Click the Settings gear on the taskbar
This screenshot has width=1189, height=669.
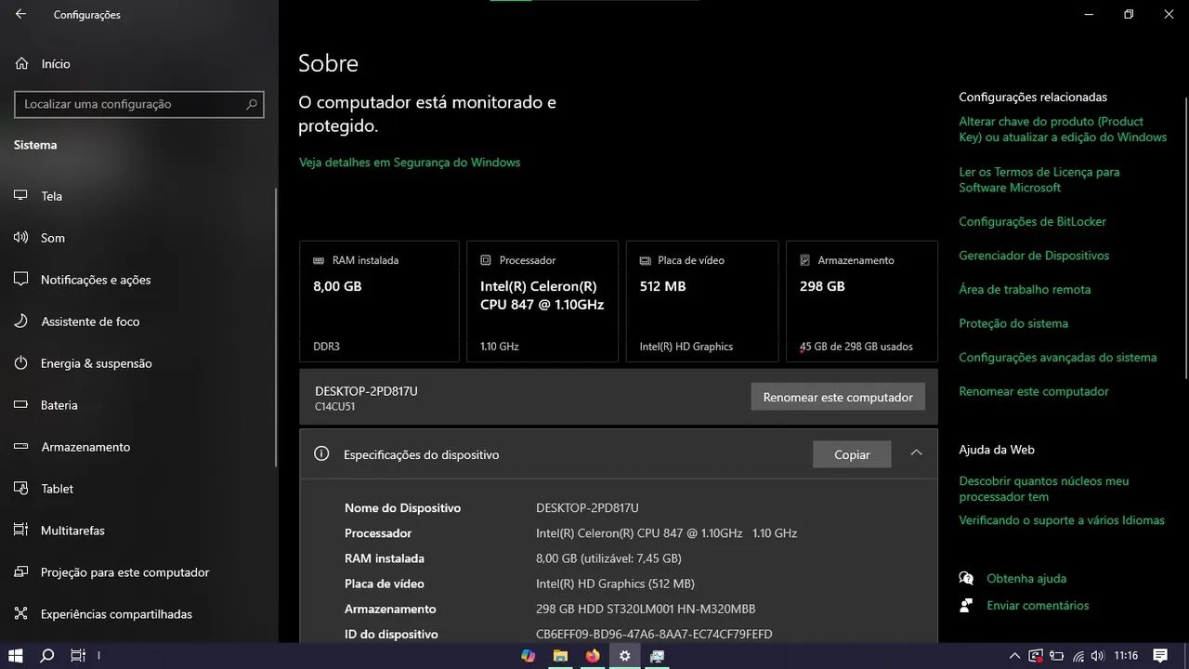point(625,656)
